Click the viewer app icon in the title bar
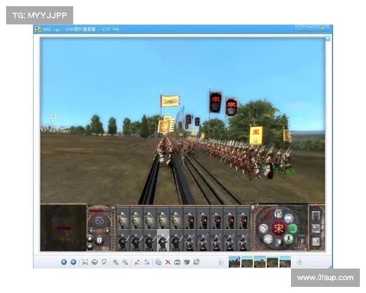Viewport: 366px width, 293px height. [38, 29]
